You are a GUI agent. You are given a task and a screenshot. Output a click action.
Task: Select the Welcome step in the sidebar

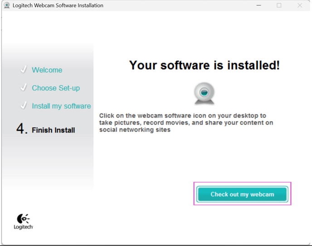[47, 70]
